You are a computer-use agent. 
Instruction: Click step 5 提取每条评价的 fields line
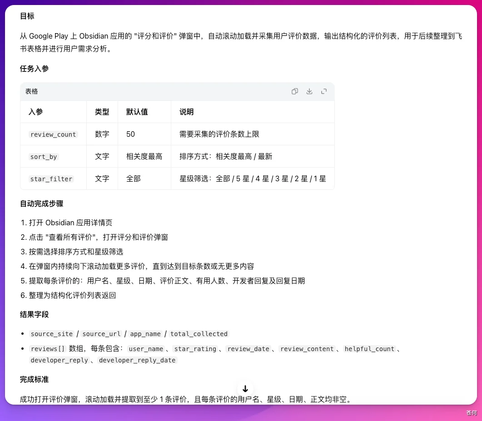pyautogui.click(x=163, y=281)
